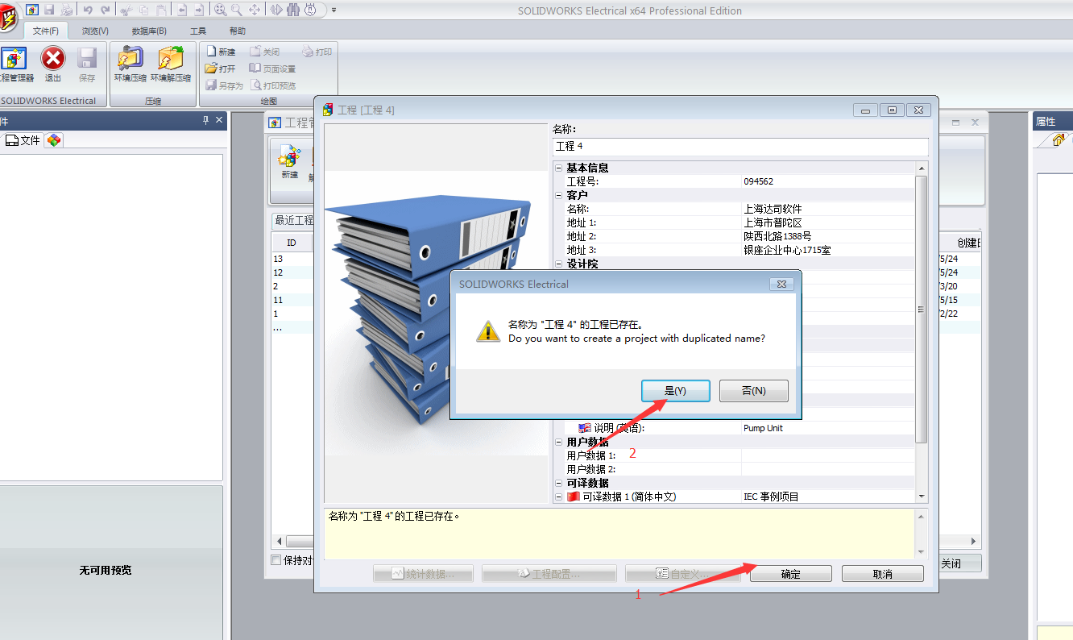This screenshot has width=1073, height=640.
Task: Click the copy icon in quick access toolbar
Action: tap(143, 10)
